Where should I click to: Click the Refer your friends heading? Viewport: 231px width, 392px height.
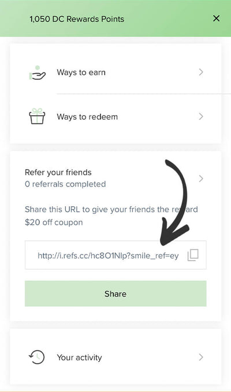(58, 172)
